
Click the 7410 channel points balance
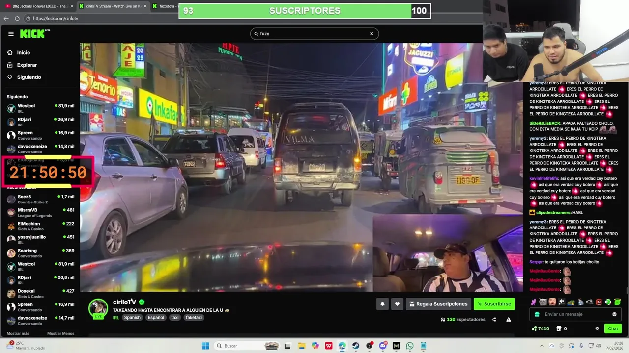pos(540,328)
